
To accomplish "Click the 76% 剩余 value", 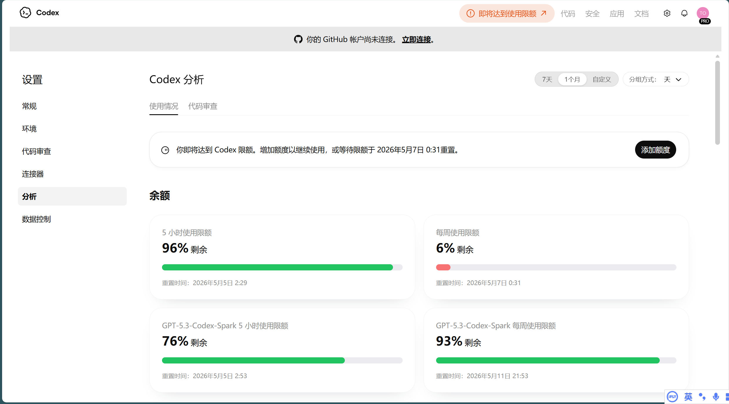I will (x=185, y=341).
